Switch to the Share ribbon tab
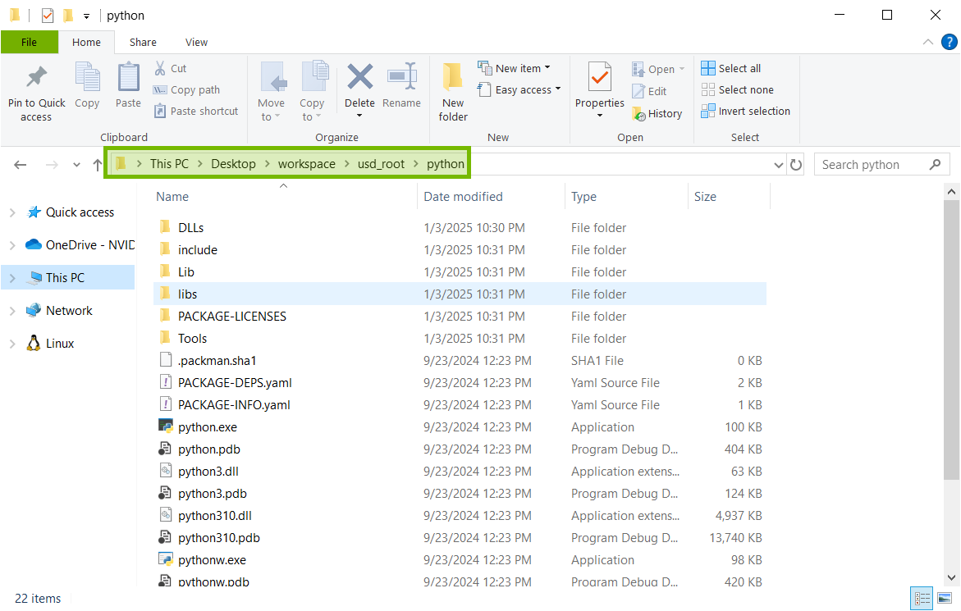Viewport: 961px width, 611px height. 143,43
